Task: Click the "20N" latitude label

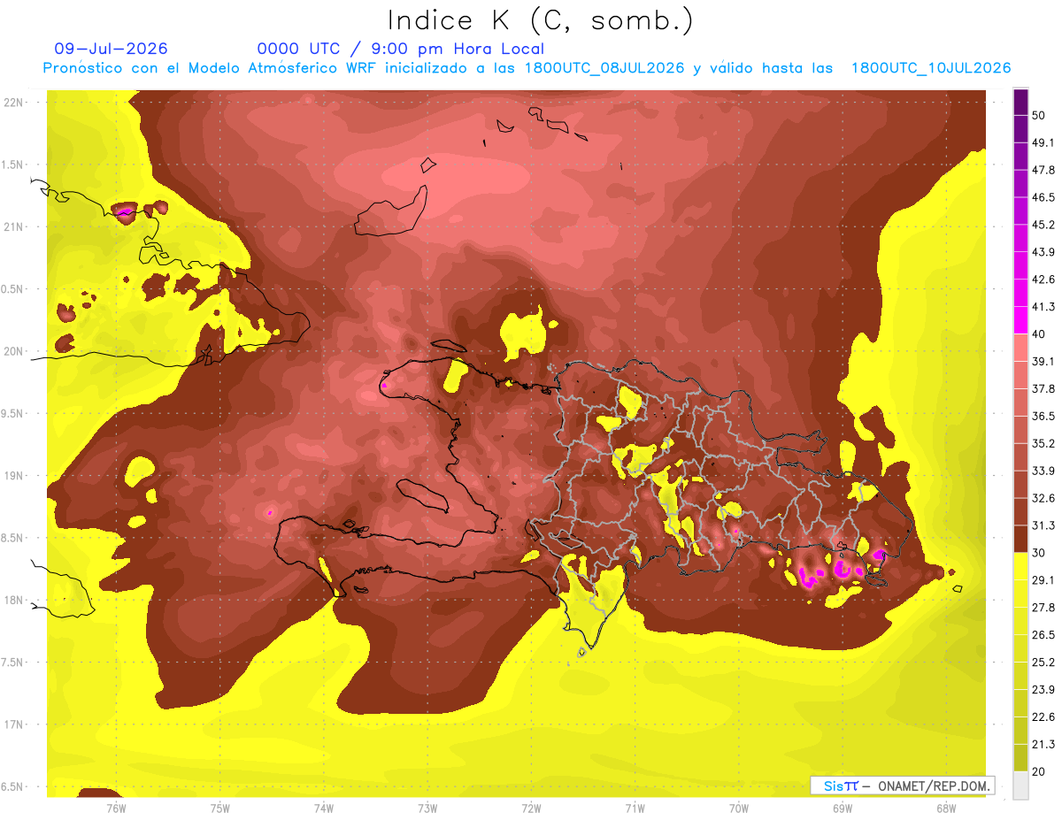Action: [x=13, y=351]
